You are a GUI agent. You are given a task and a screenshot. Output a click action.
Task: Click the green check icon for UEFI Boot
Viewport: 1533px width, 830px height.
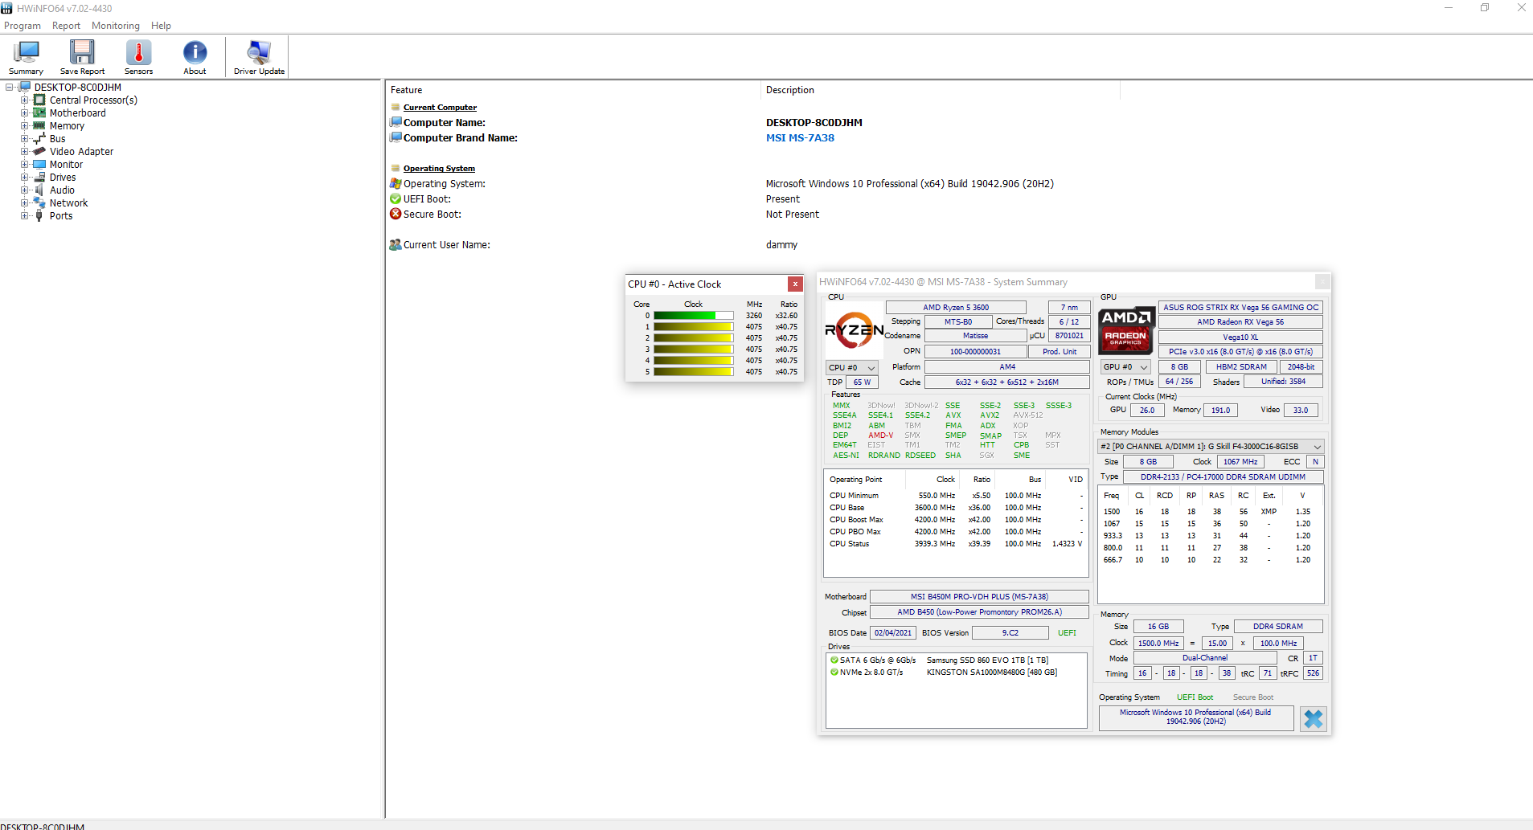[396, 199]
